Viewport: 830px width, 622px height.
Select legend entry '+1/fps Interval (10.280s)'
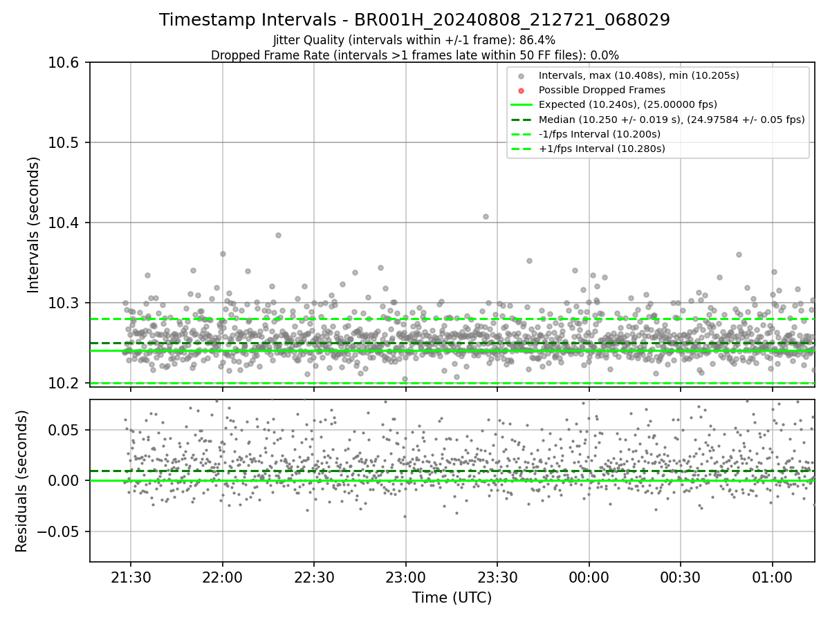pos(602,148)
